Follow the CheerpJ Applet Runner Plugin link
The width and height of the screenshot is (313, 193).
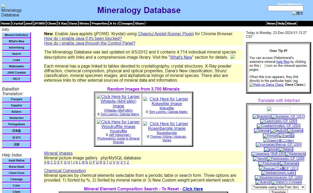pos(166,34)
